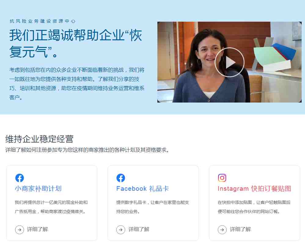The width and height of the screenshot is (305, 242).
Task: Open the Facebook 礼品卡 title link
Action: tap(143, 189)
